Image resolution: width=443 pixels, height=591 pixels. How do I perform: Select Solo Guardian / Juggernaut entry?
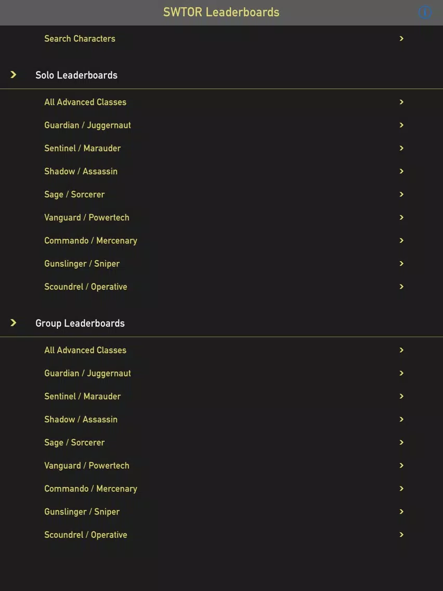click(x=221, y=125)
